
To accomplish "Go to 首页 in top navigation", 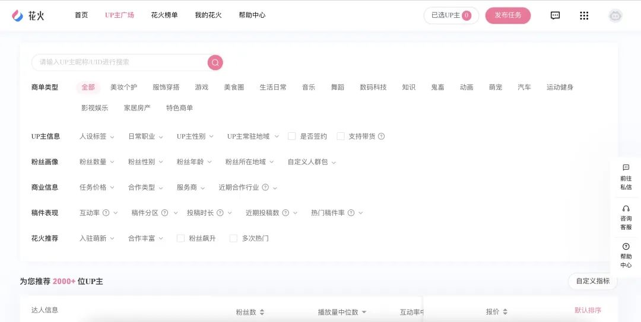I will [x=81, y=15].
